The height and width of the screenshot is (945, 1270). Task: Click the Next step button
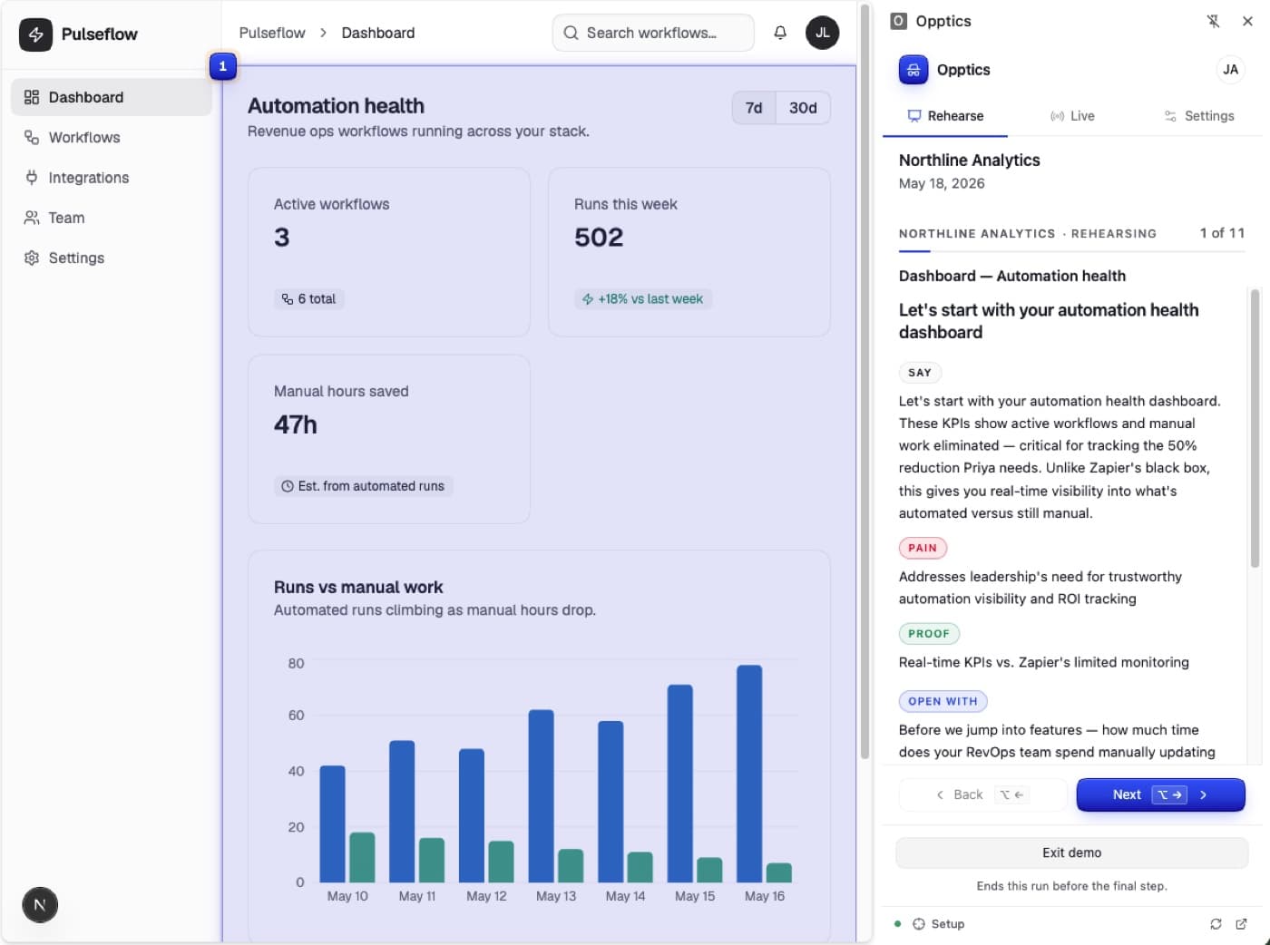(1160, 794)
